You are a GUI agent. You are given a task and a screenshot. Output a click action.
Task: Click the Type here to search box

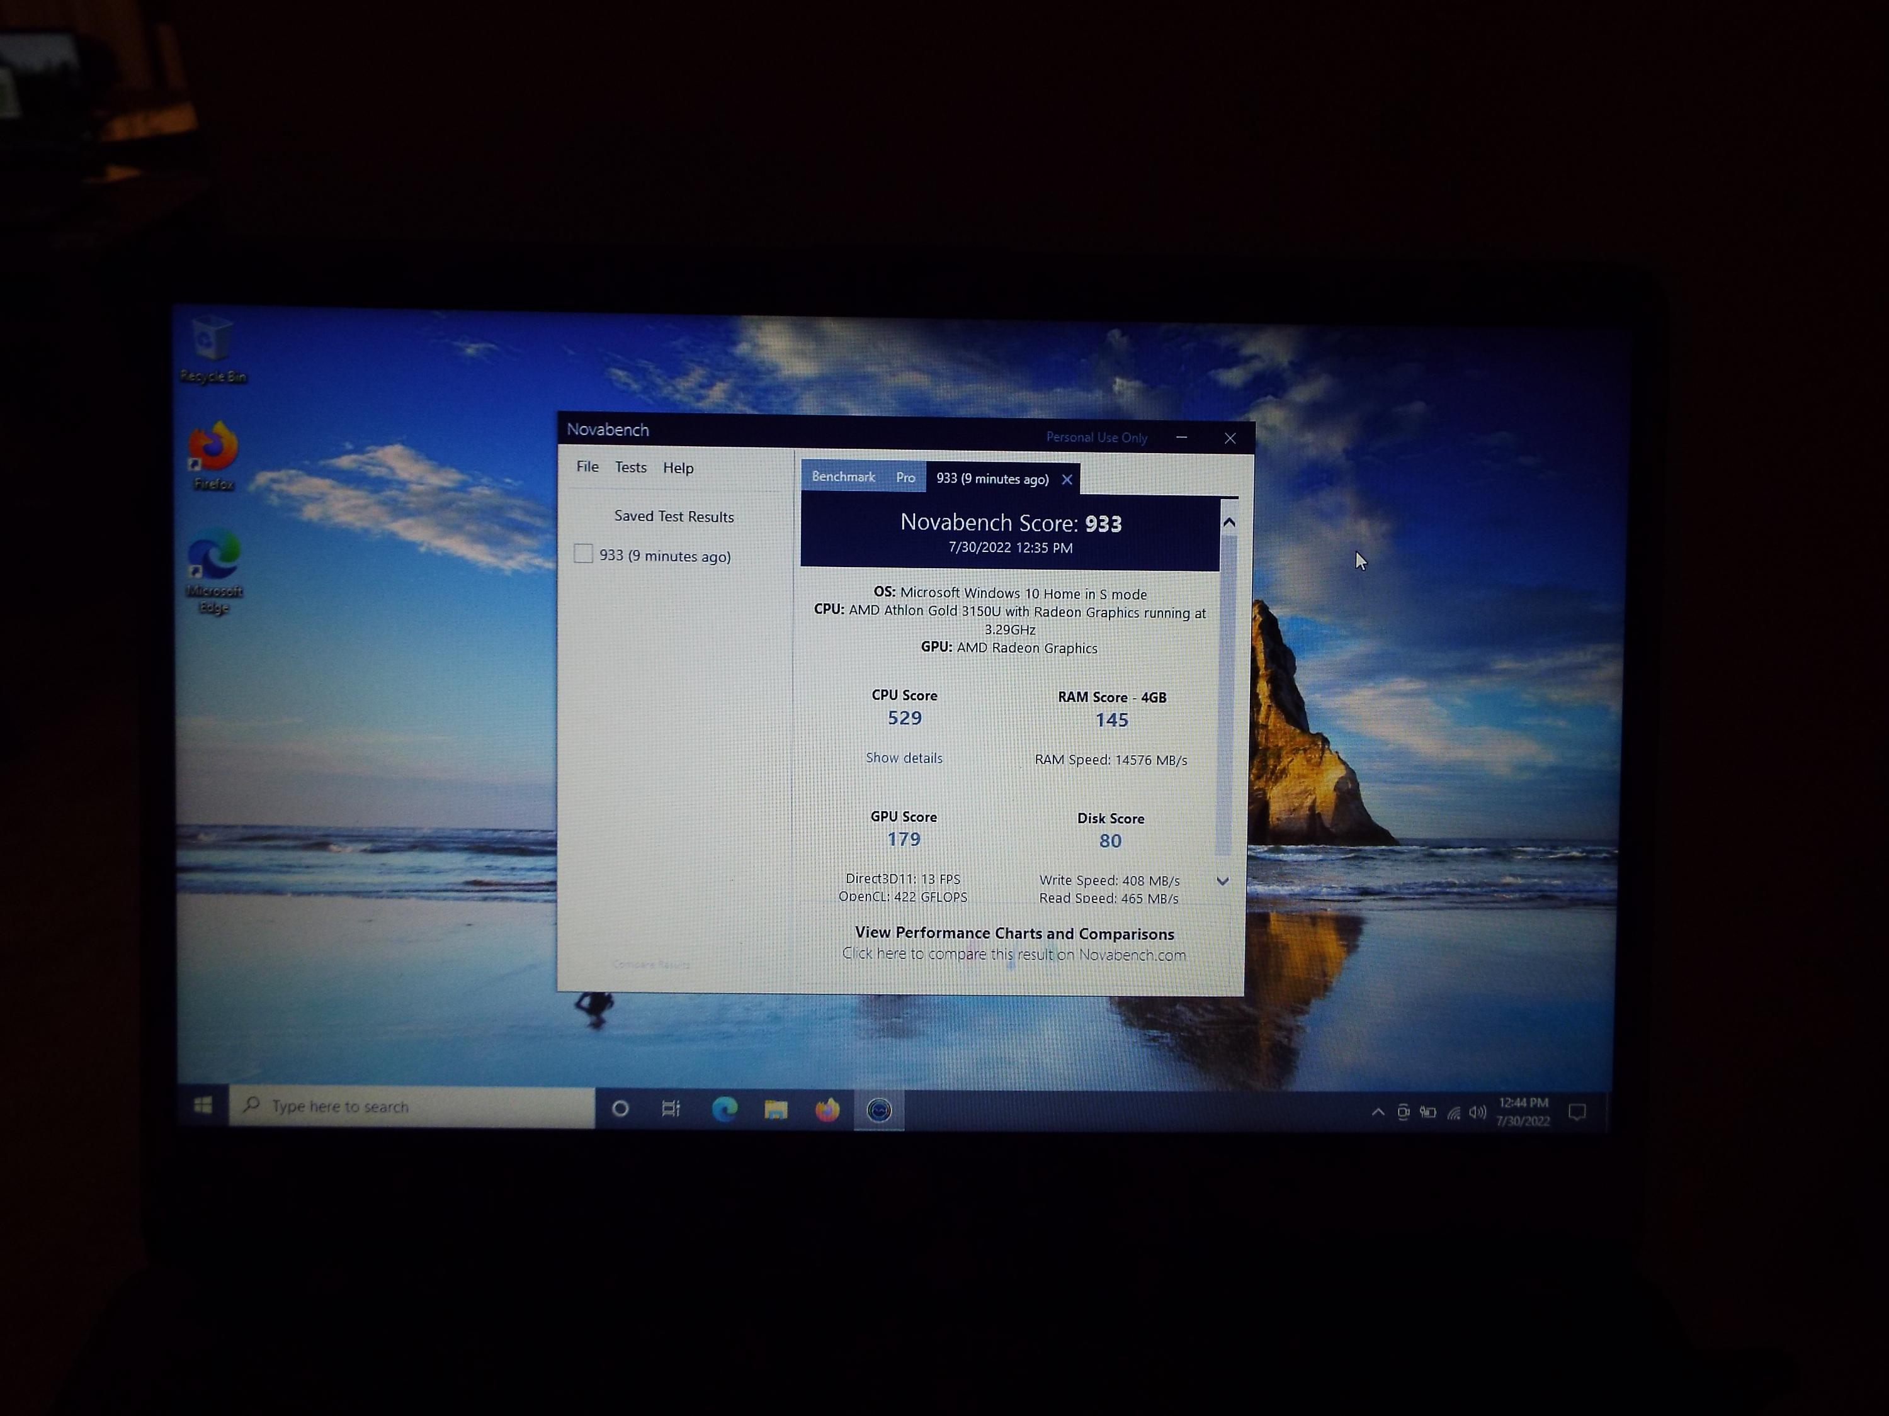pyautogui.click(x=412, y=1106)
